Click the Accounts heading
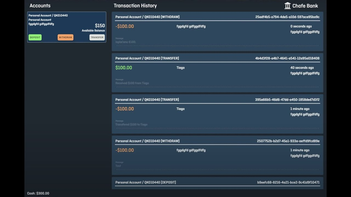This screenshot has width=351, height=197. click(x=40, y=6)
